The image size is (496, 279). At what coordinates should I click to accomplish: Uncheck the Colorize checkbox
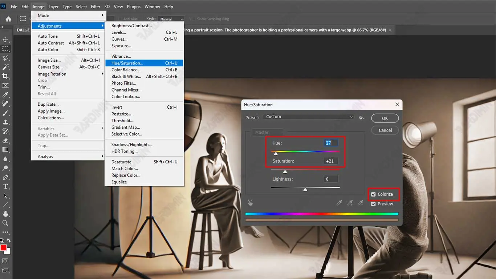point(373,194)
